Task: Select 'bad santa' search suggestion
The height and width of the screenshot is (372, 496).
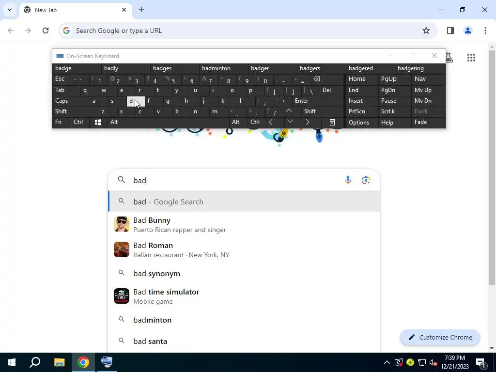Action: pyautogui.click(x=244, y=341)
